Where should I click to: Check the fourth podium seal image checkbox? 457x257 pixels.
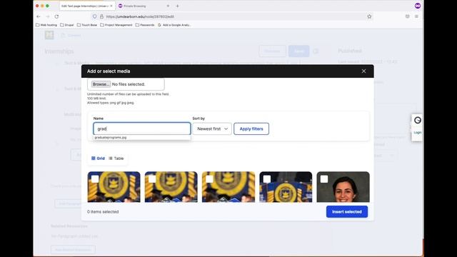[267, 179]
